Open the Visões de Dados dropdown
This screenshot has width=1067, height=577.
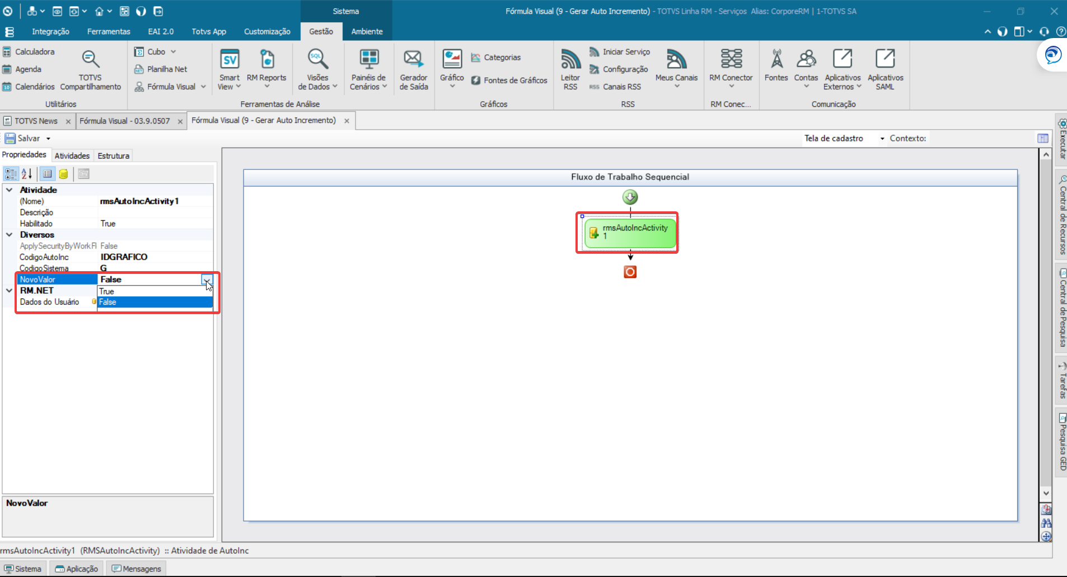[x=317, y=70]
